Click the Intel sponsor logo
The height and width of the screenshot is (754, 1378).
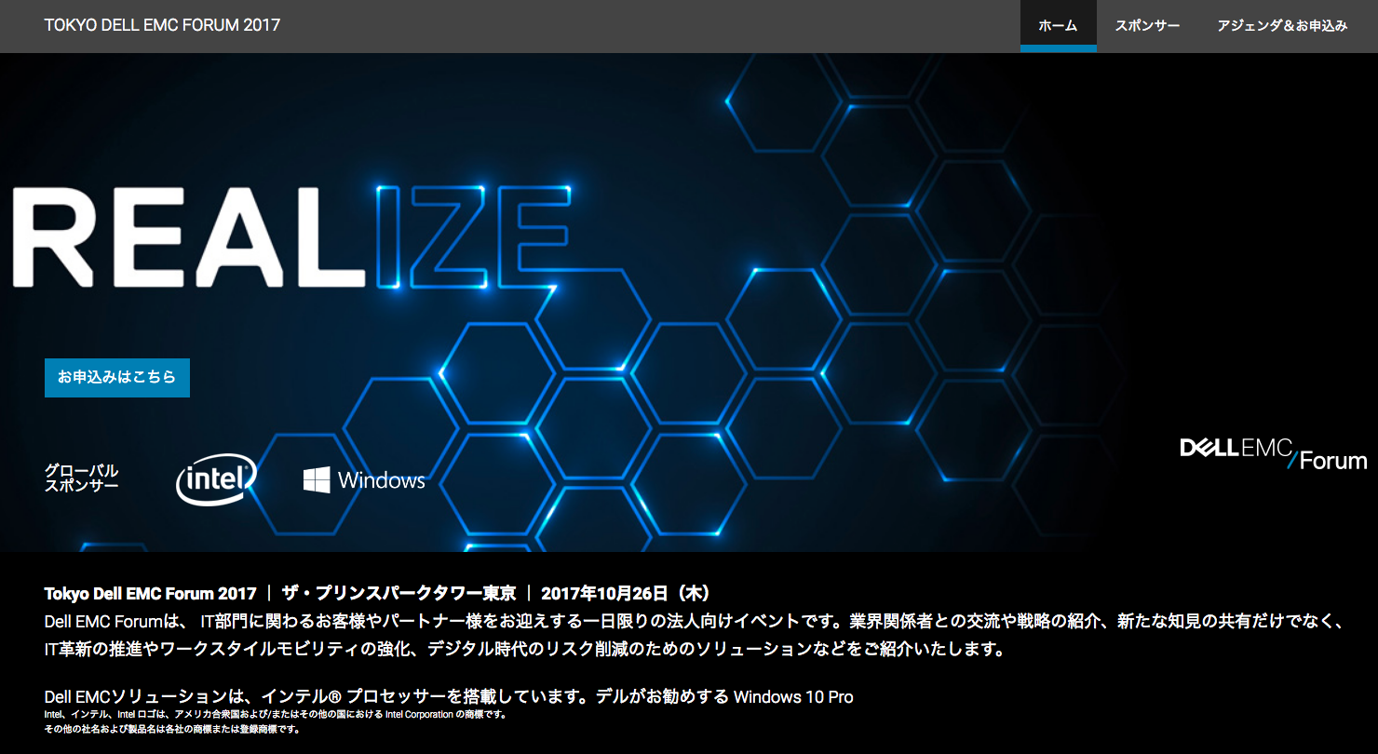[216, 479]
